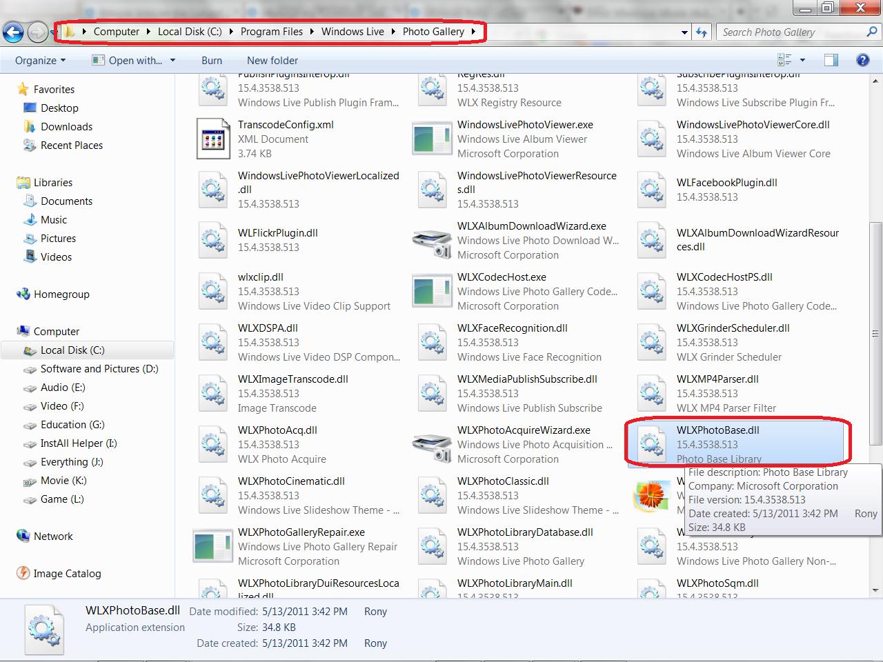The height and width of the screenshot is (662, 883).
Task: Select the TranscodeConfig.xml file icon
Action: 213,139
